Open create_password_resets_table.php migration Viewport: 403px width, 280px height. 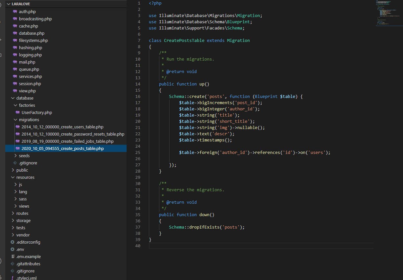(73, 134)
